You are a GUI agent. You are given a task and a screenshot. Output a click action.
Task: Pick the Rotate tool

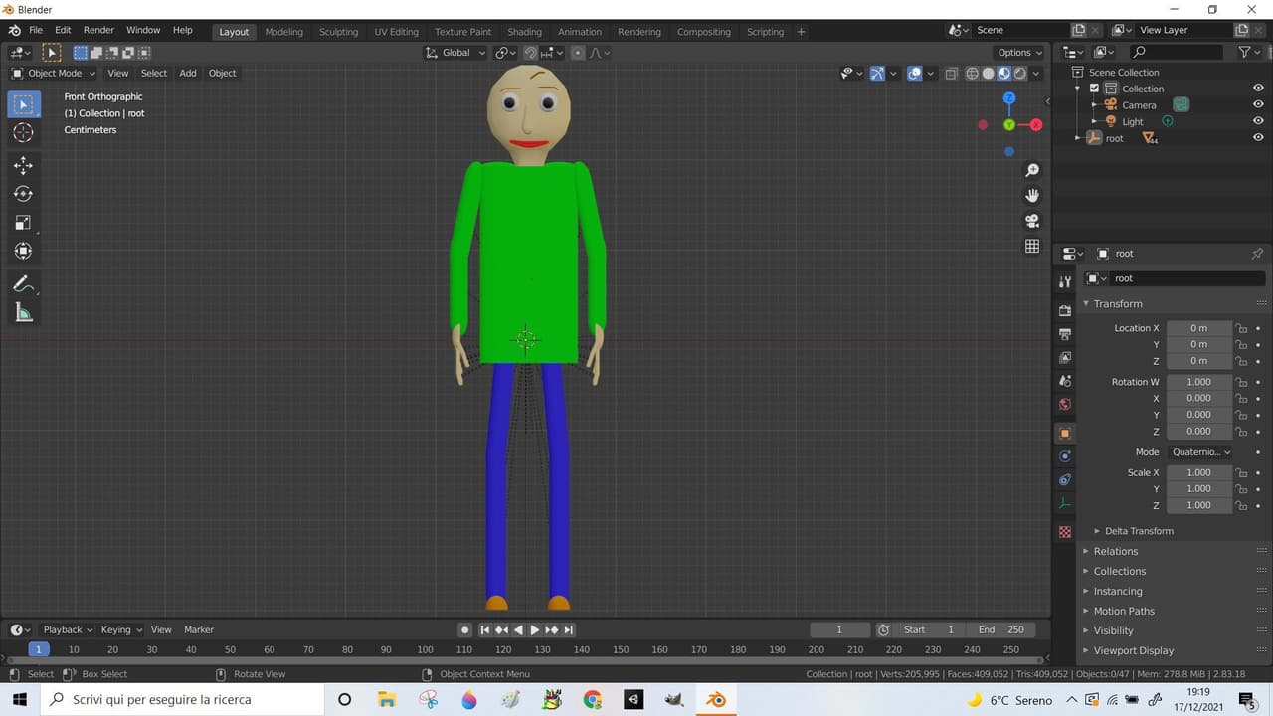[24, 194]
